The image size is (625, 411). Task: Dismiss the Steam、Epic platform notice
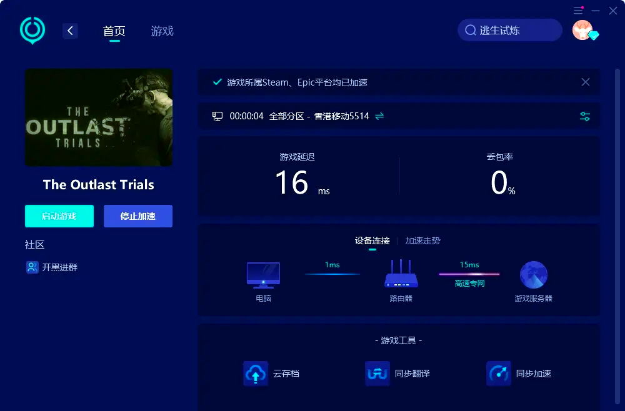click(x=586, y=82)
